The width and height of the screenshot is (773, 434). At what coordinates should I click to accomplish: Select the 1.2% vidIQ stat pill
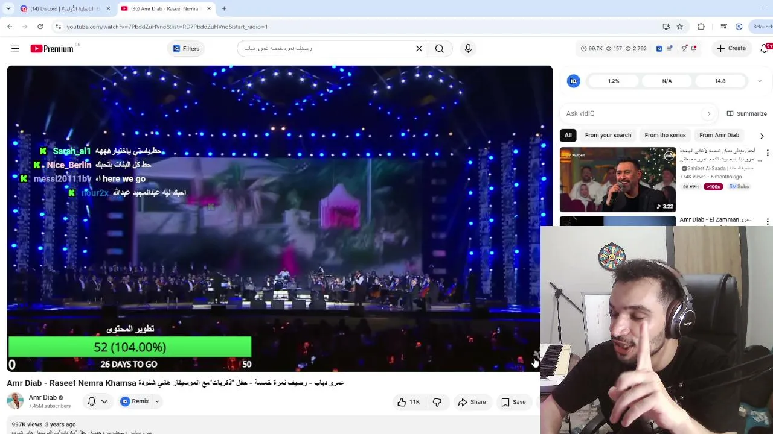point(614,81)
